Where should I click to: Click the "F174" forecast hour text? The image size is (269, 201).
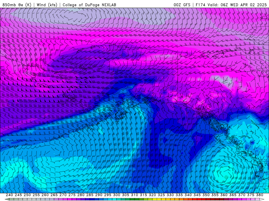(200, 5)
